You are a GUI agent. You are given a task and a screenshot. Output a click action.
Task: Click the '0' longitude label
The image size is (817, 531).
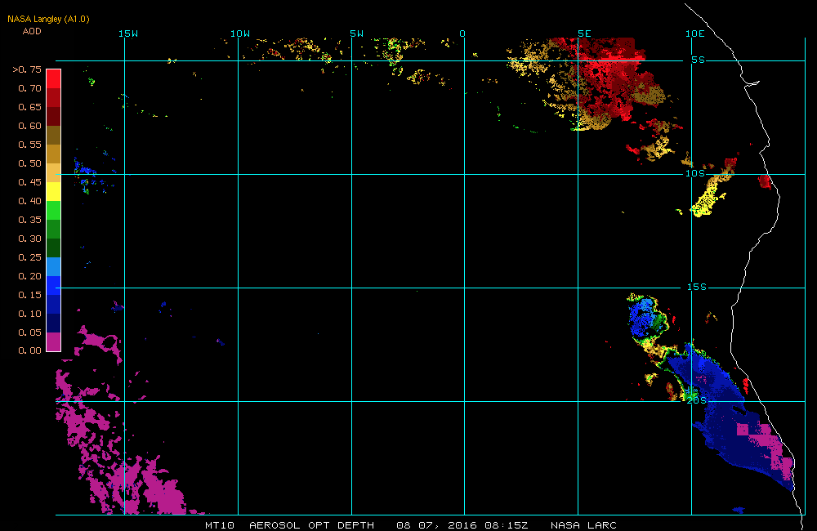pyautogui.click(x=462, y=33)
